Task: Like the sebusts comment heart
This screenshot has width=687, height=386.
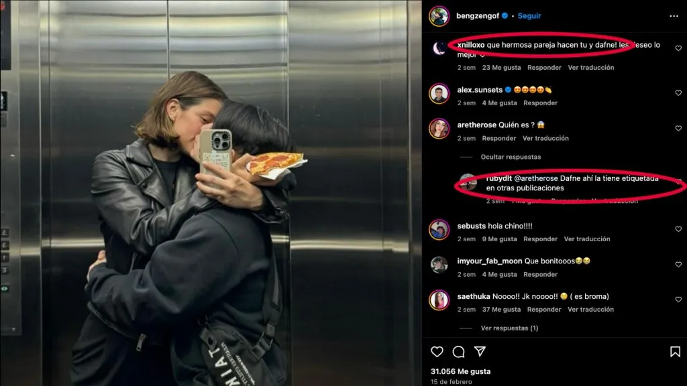Action: [x=678, y=229]
